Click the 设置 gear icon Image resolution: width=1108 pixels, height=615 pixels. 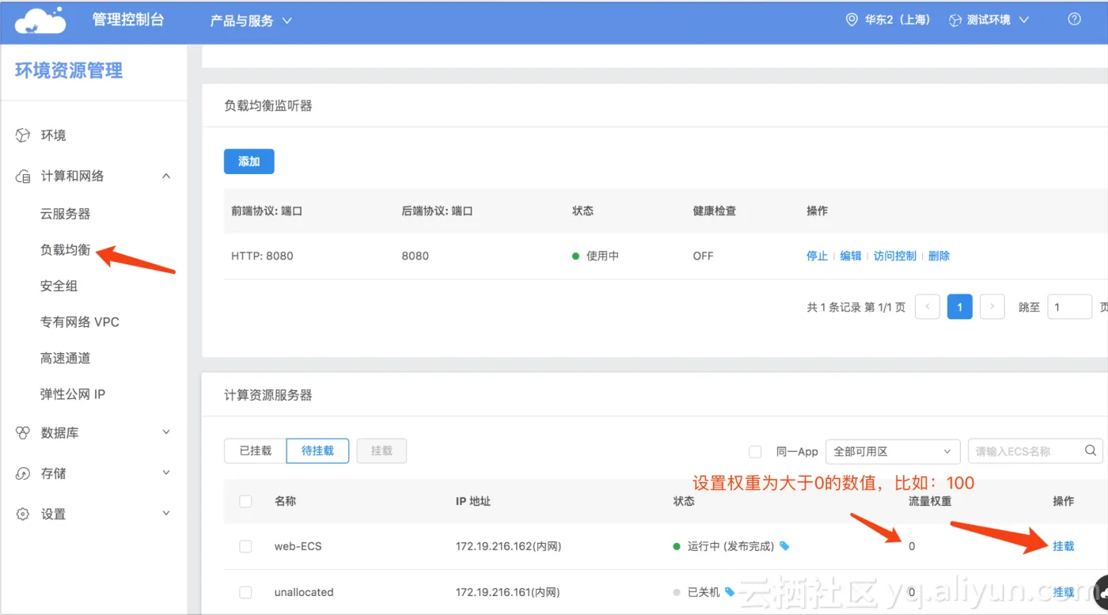pyautogui.click(x=23, y=514)
